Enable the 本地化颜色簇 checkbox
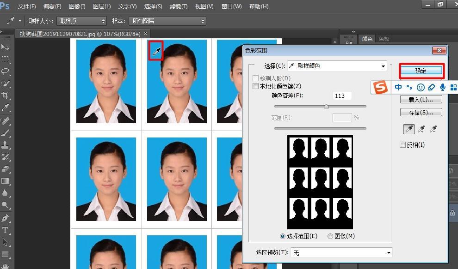Image resolution: width=458 pixels, height=269 pixels. (x=255, y=86)
